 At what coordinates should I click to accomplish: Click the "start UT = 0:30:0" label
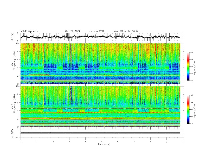[126, 31]
